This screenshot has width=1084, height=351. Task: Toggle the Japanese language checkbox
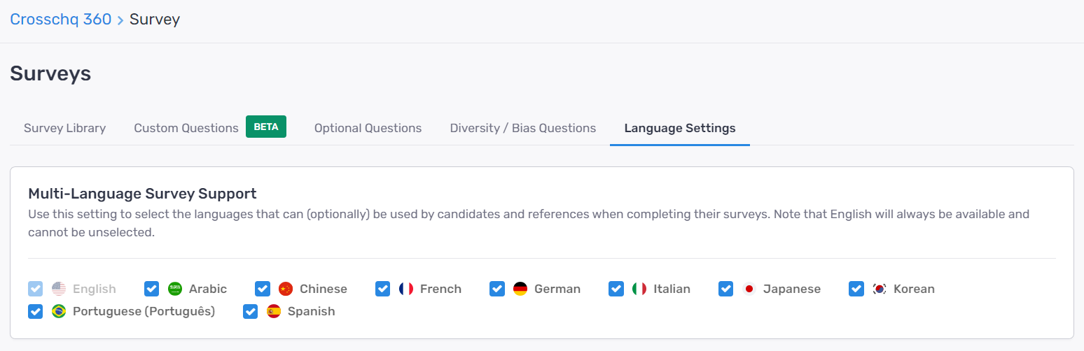726,289
